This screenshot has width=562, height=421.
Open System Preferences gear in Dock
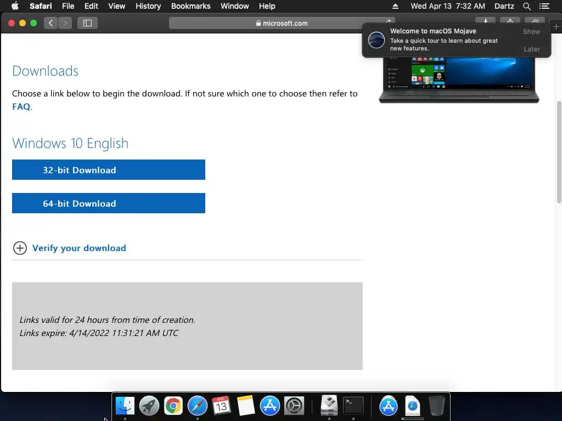294,406
